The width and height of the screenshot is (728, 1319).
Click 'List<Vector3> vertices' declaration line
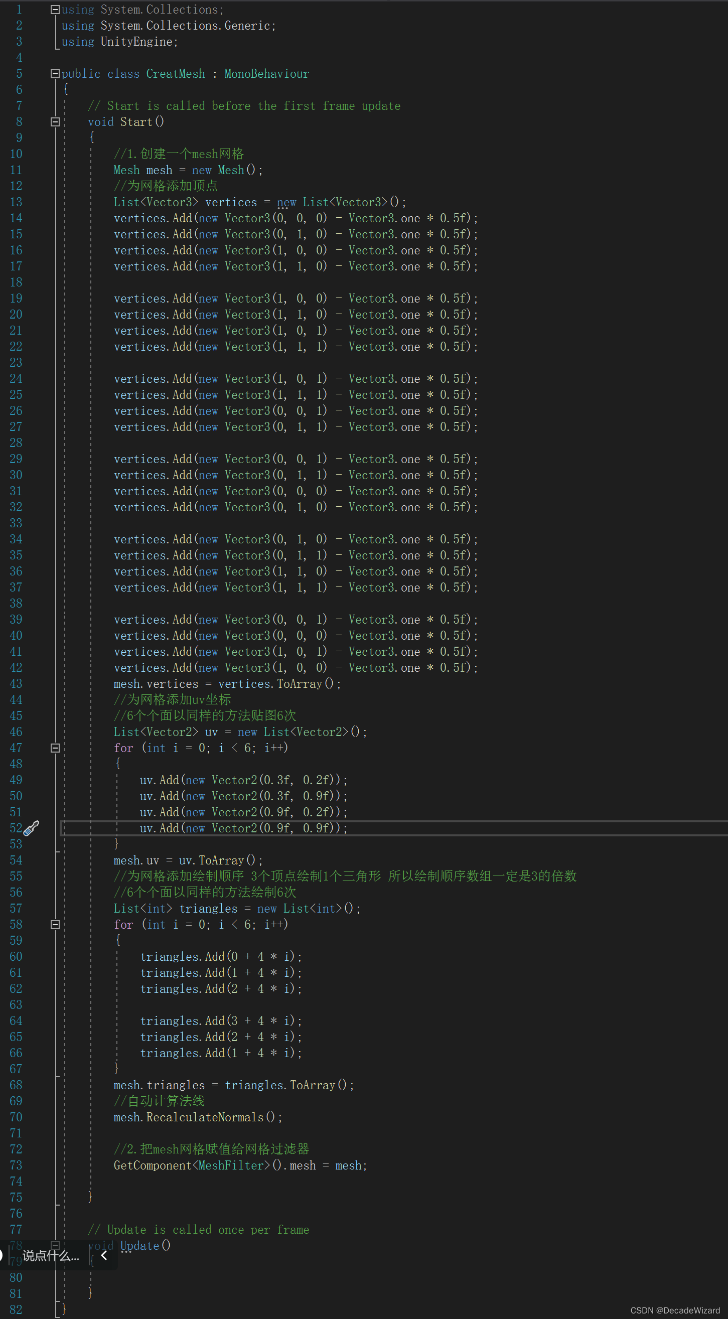coord(259,202)
